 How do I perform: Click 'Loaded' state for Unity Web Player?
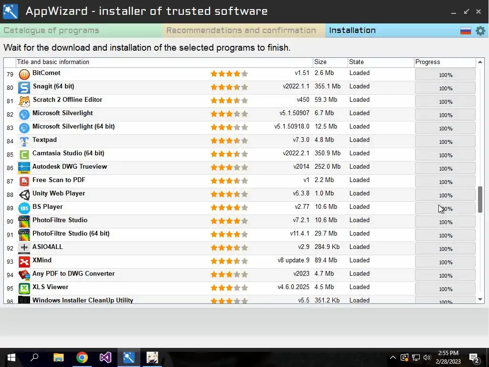(x=360, y=194)
